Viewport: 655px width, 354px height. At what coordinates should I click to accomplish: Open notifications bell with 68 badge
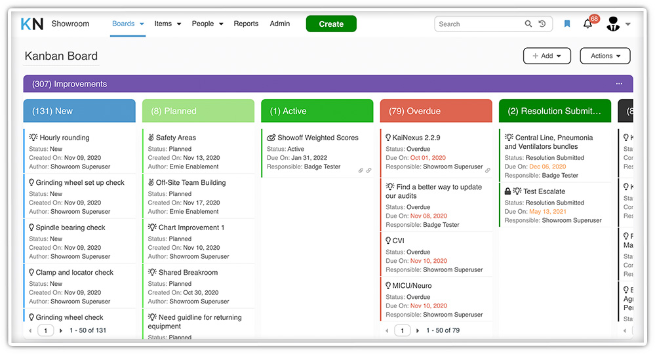point(587,24)
